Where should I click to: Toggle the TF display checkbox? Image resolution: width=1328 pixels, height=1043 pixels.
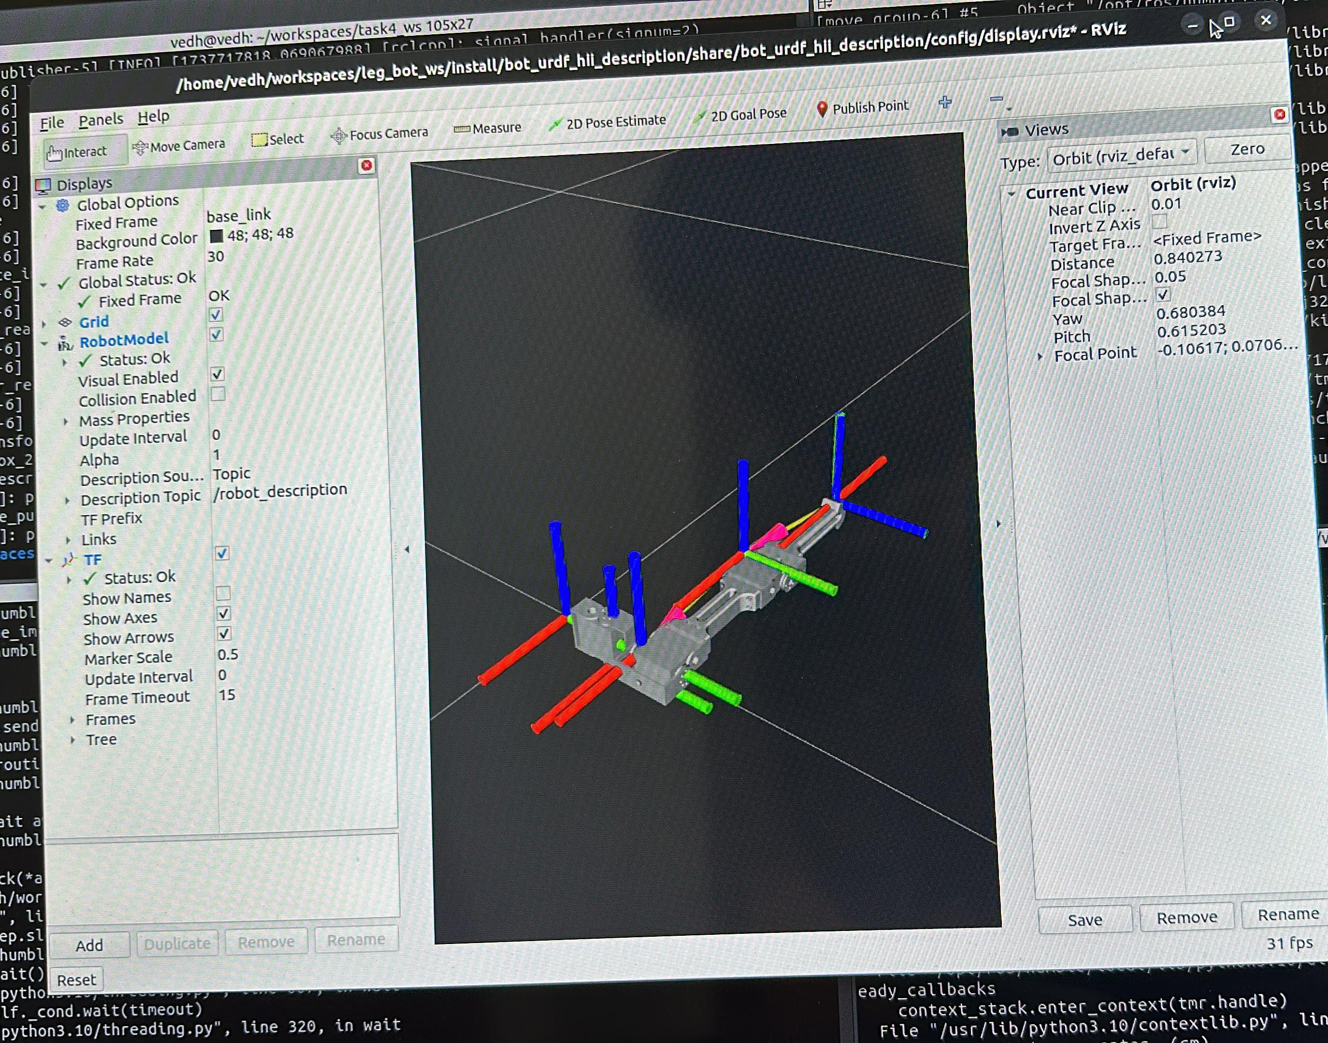(222, 552)
